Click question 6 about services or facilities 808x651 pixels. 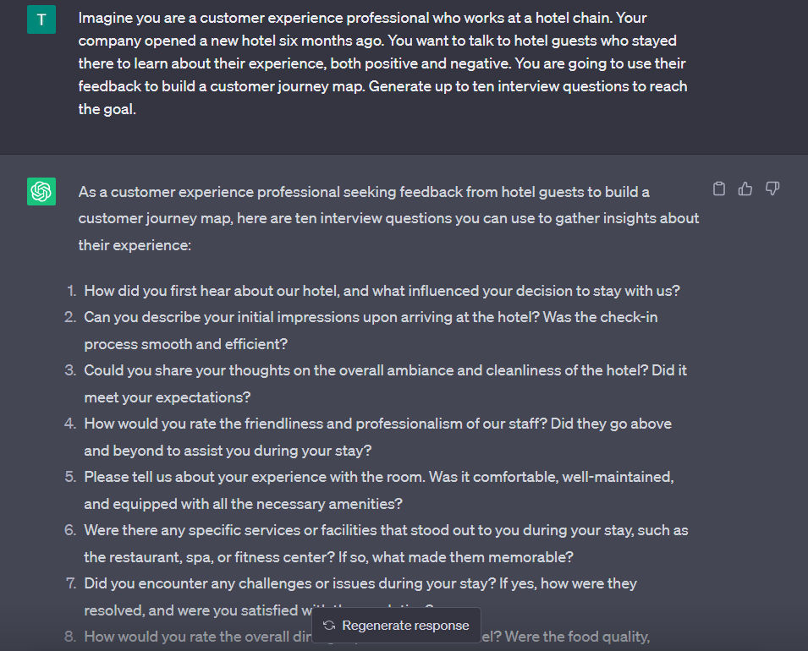click(x=386, y=544)
